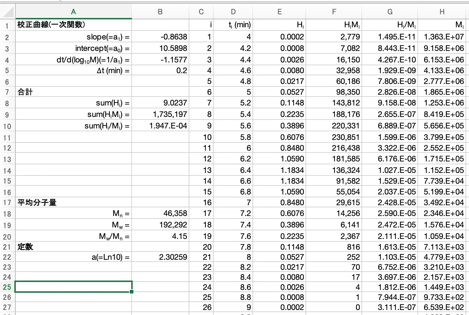469x315 pixels.
Task: Click the 2.590.E-05 cell
Action: pyautogui.click(x=390, y=214)
